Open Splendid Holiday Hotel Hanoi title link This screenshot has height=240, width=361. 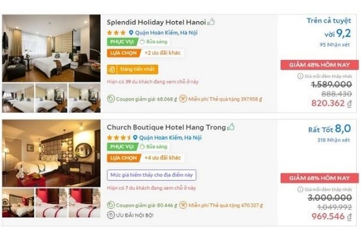(x=156, y=22)
